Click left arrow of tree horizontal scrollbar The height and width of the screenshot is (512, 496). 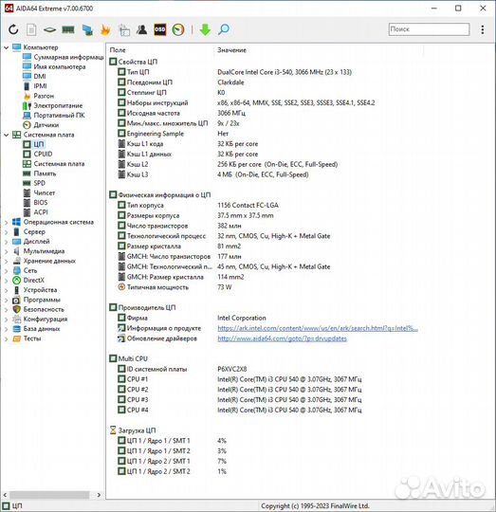click(5, 495)
